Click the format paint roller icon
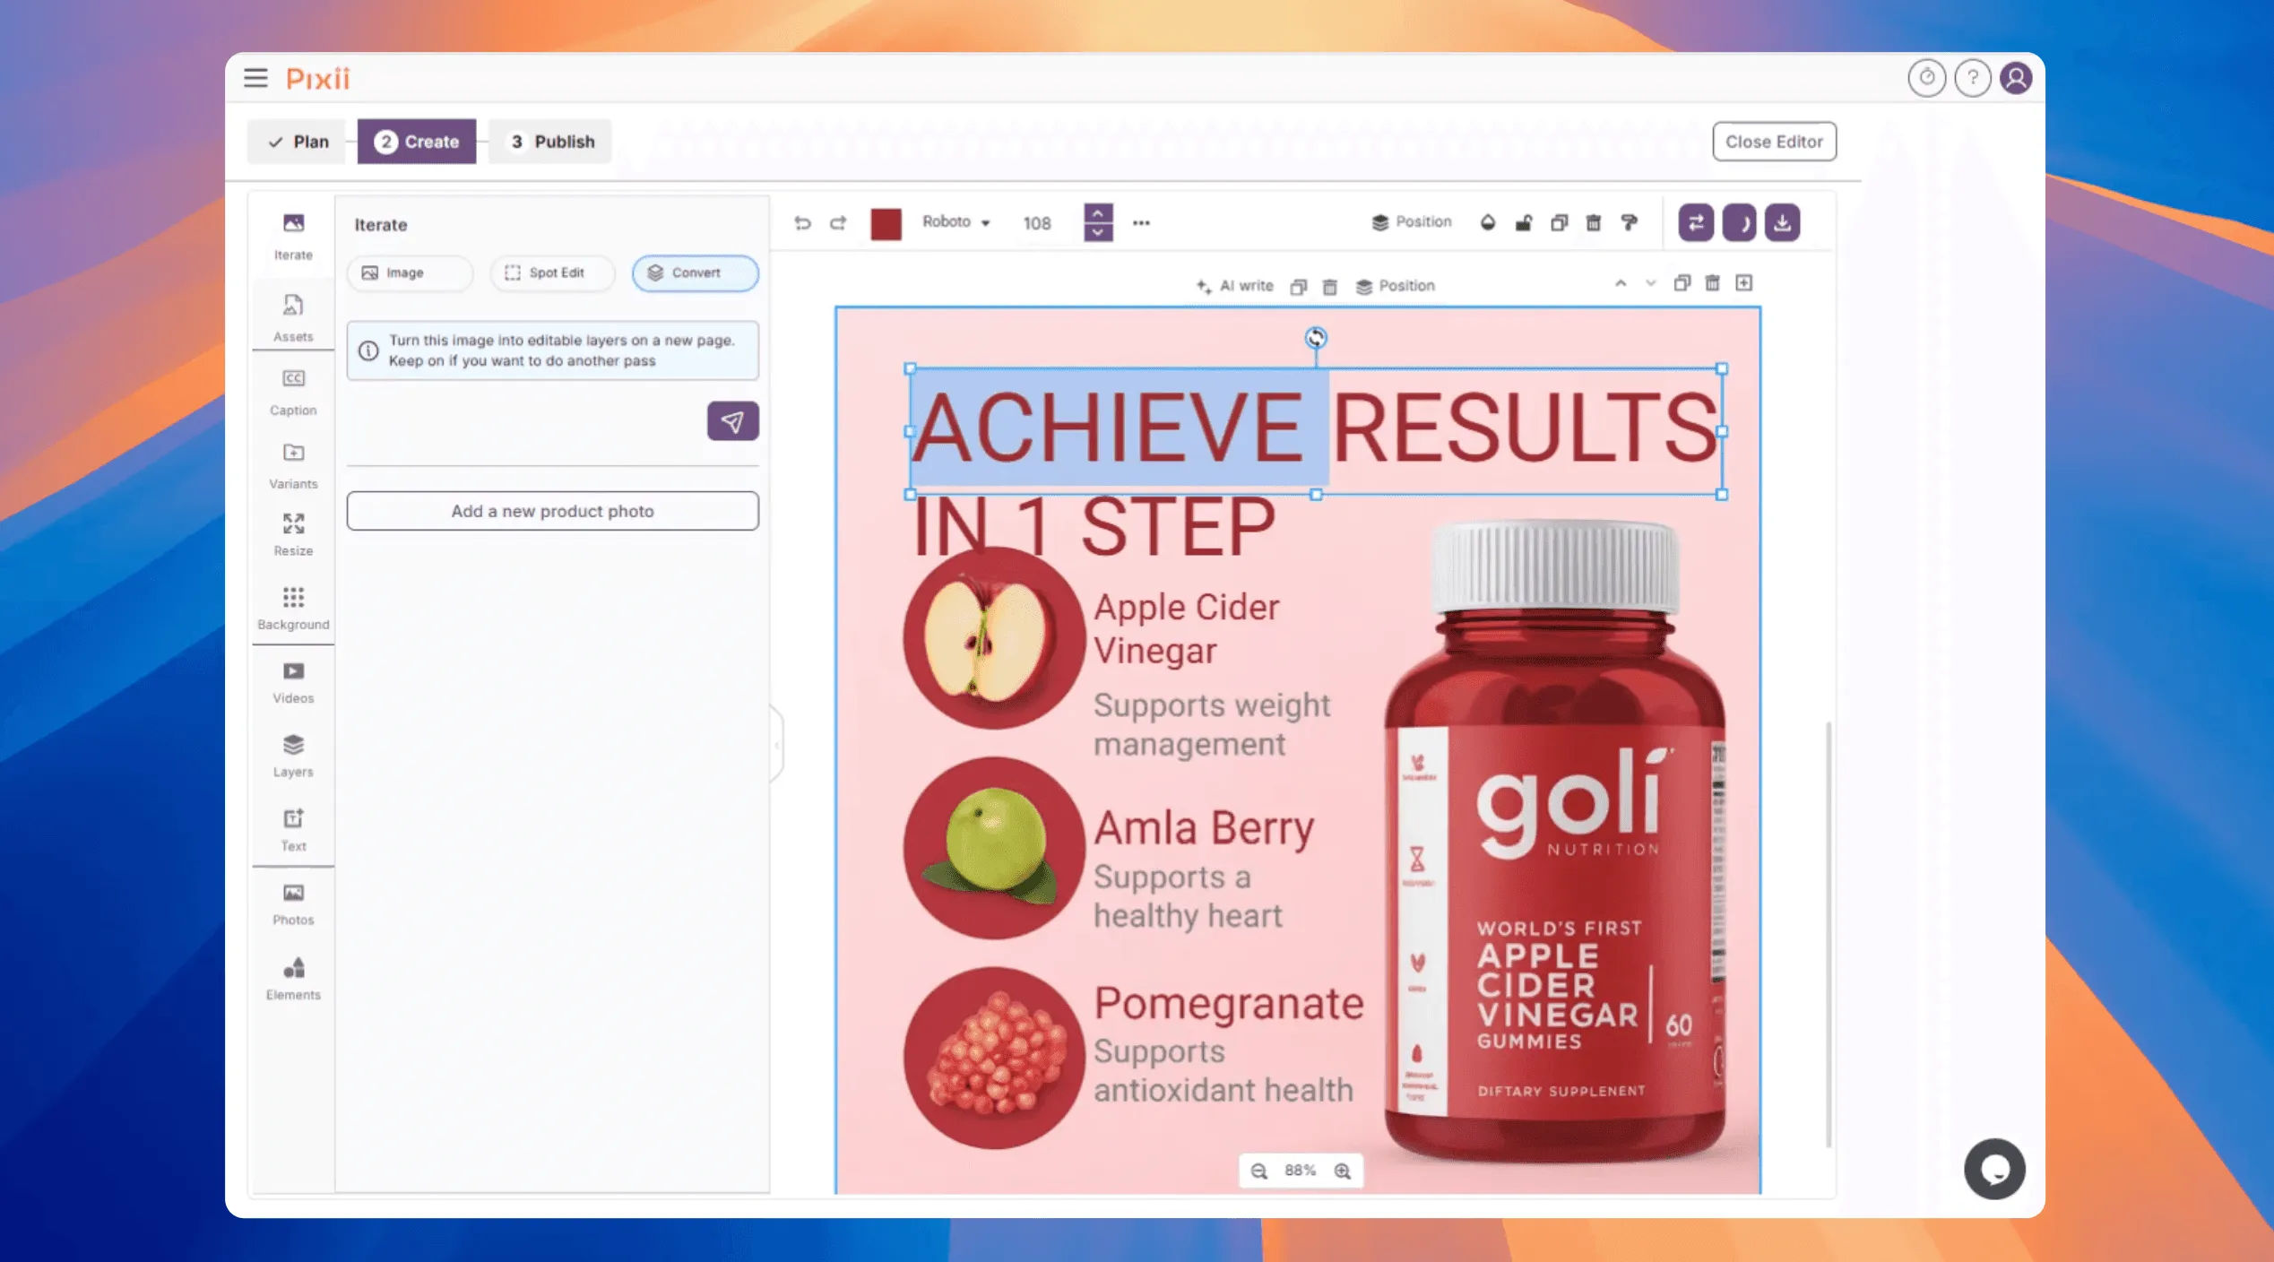This screenshot has height=1262, width=2274. tap(1629, 222)
